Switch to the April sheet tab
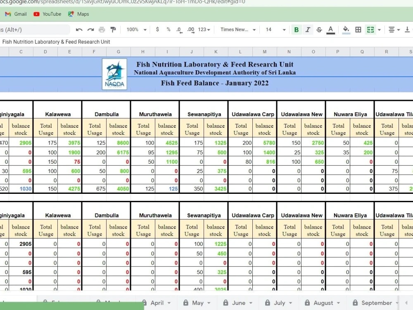This screenshot has height=310, width=413. pyautogui.click(x=157, y=303)
